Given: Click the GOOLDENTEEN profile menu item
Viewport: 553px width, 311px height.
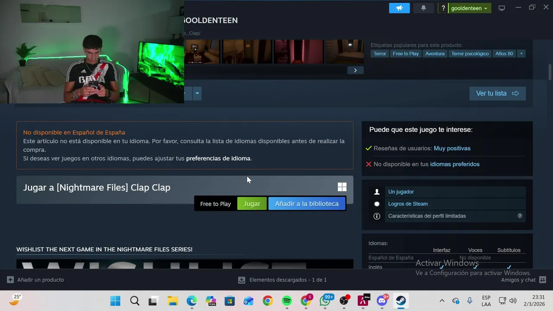Looking at the screenshot, I should click(x=210, y=20).
